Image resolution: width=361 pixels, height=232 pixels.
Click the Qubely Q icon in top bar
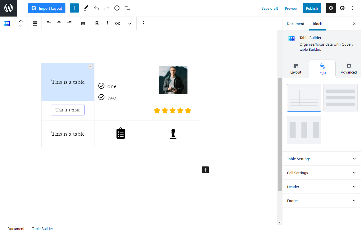click(342, 8)
